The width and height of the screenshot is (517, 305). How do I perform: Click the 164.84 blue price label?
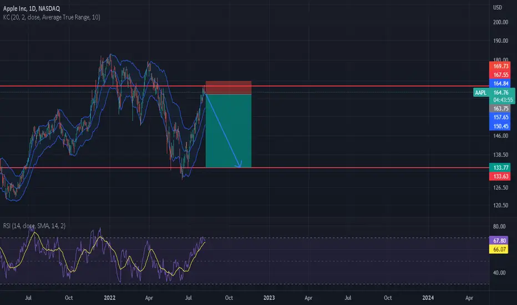[500, 83]
